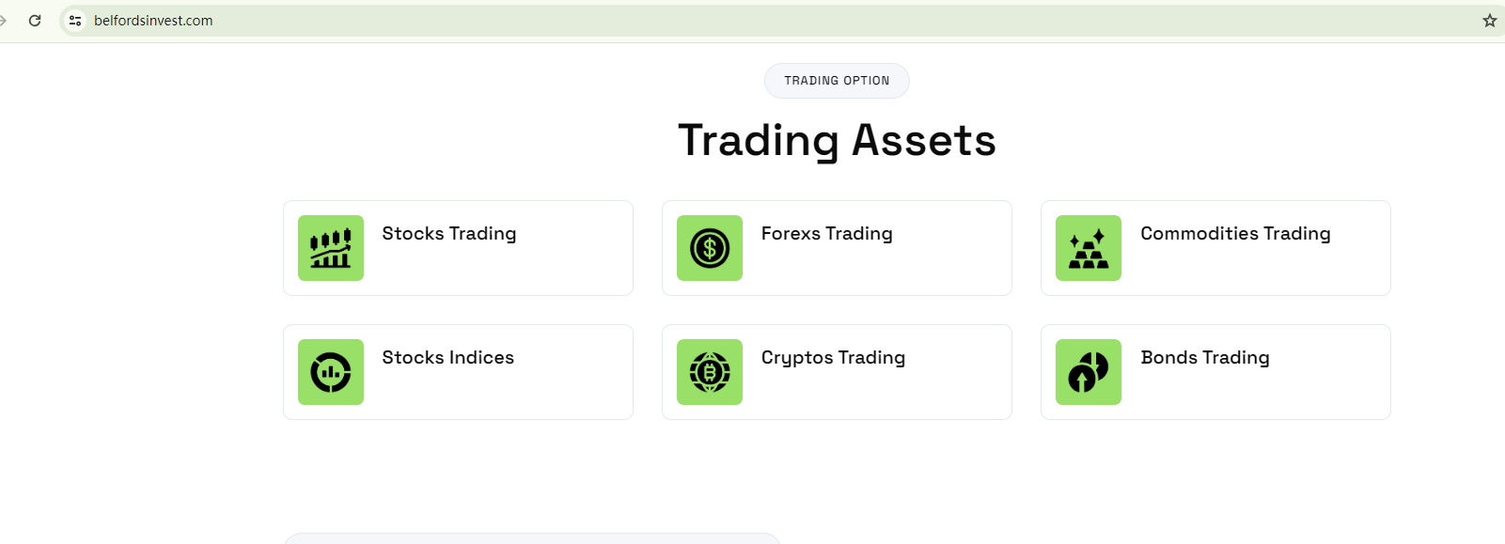1505x544 pixels.
Task: Click the TRADING OPTION pill badge
Action: [x=837, y=81]
